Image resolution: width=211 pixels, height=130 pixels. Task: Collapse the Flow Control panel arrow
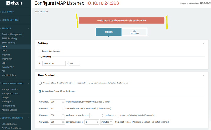(204, 75)
